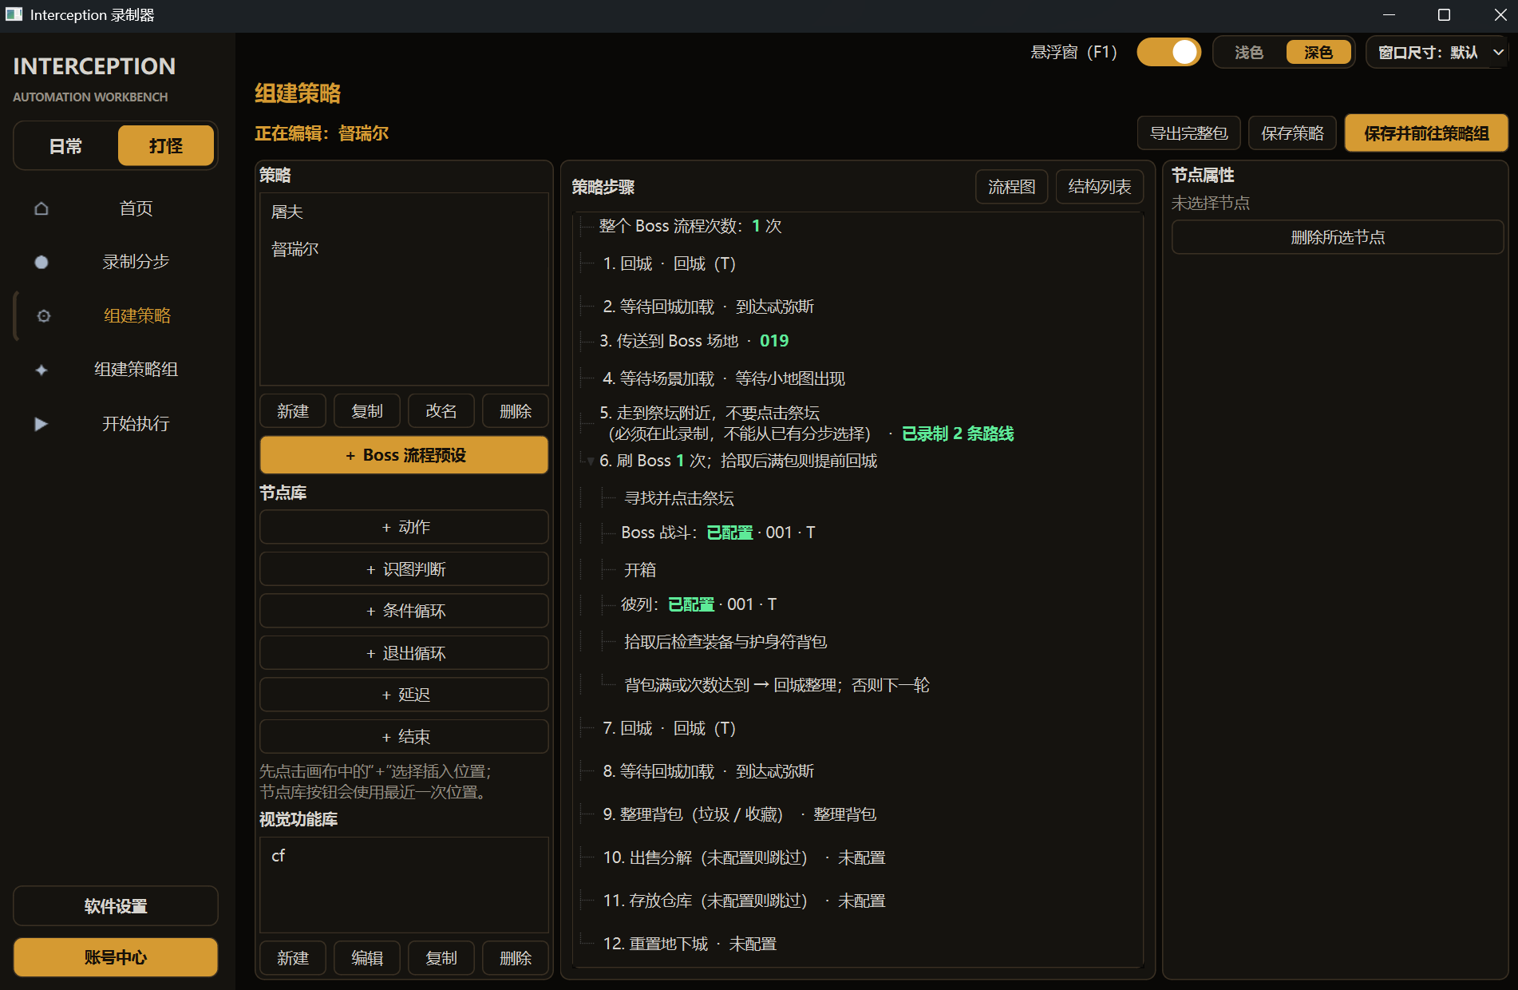The width and height of the screenshot is (1518, 990).
Task: Click 改名 button under strategy list
Action: tap(441, 411)
